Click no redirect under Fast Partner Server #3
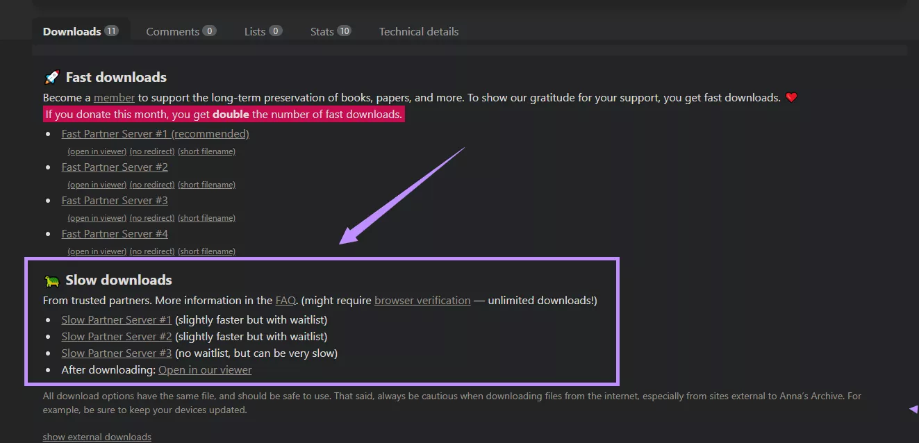919x443 pixels. tap(151, 217)
